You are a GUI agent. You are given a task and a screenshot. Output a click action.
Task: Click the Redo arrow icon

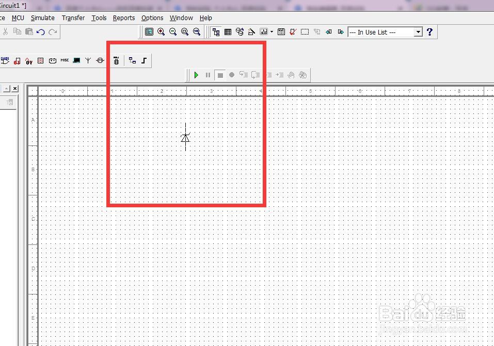point(53,32)
